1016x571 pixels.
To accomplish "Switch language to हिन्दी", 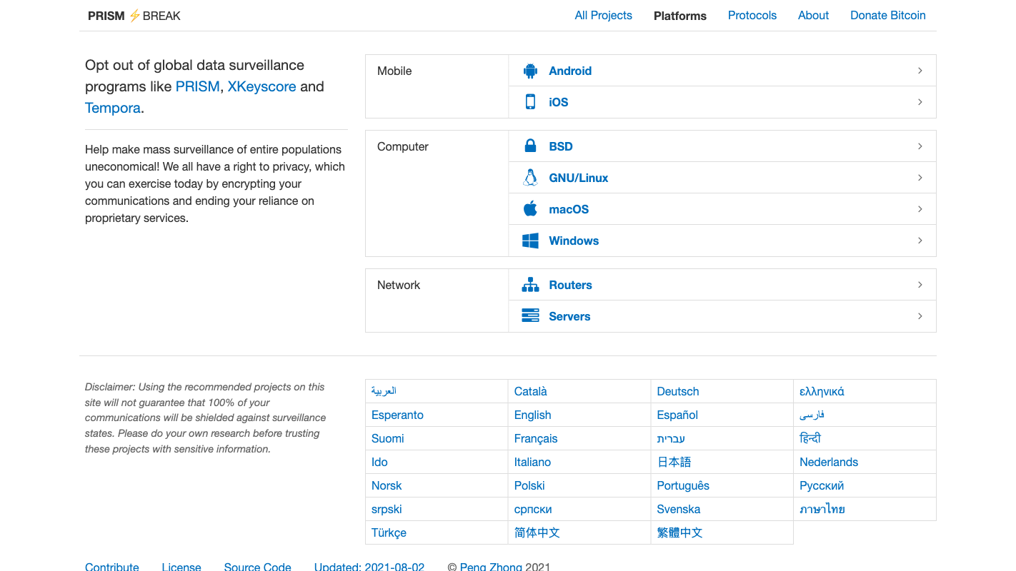I will tap(810, 438).
